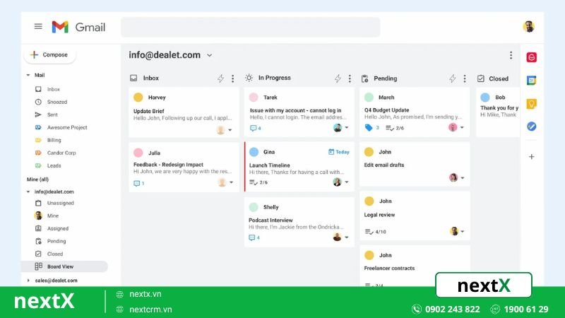The width and height of the screenshot is (565, 318).
Task: Open assignee dropdown on Q4 Budget card
Action: click(x=462, y=127)
